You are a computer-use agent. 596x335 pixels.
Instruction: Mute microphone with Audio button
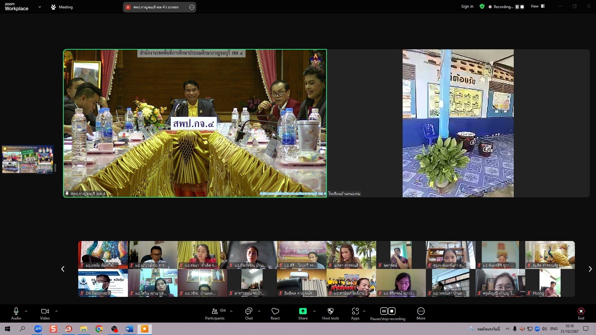tap(16, 314)
